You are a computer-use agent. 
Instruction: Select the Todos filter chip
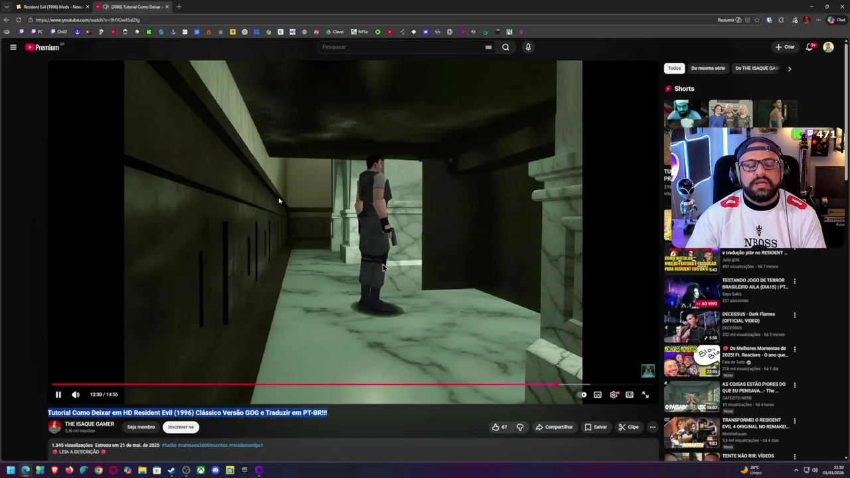pyautogui.click(x=674, y=68)
